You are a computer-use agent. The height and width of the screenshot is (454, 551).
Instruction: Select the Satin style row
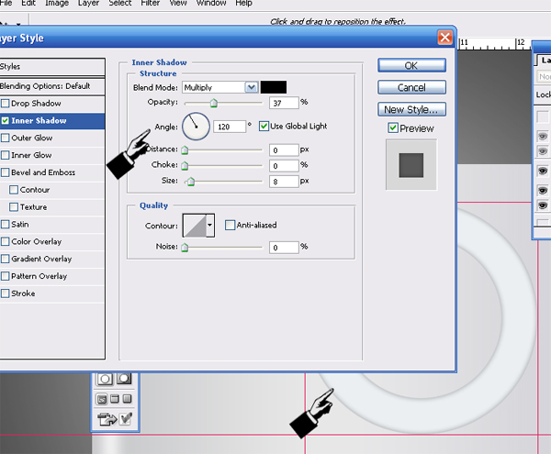click(52, 224)
